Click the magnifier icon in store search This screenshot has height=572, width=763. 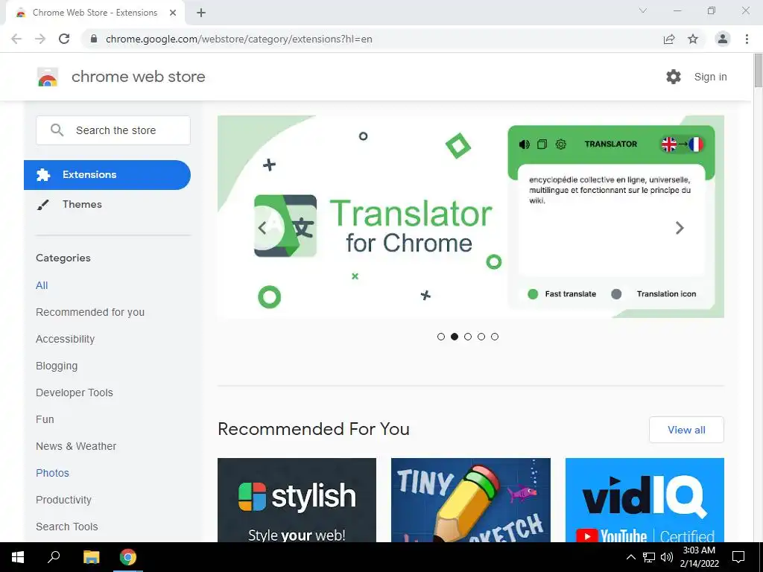coord(57,130)
